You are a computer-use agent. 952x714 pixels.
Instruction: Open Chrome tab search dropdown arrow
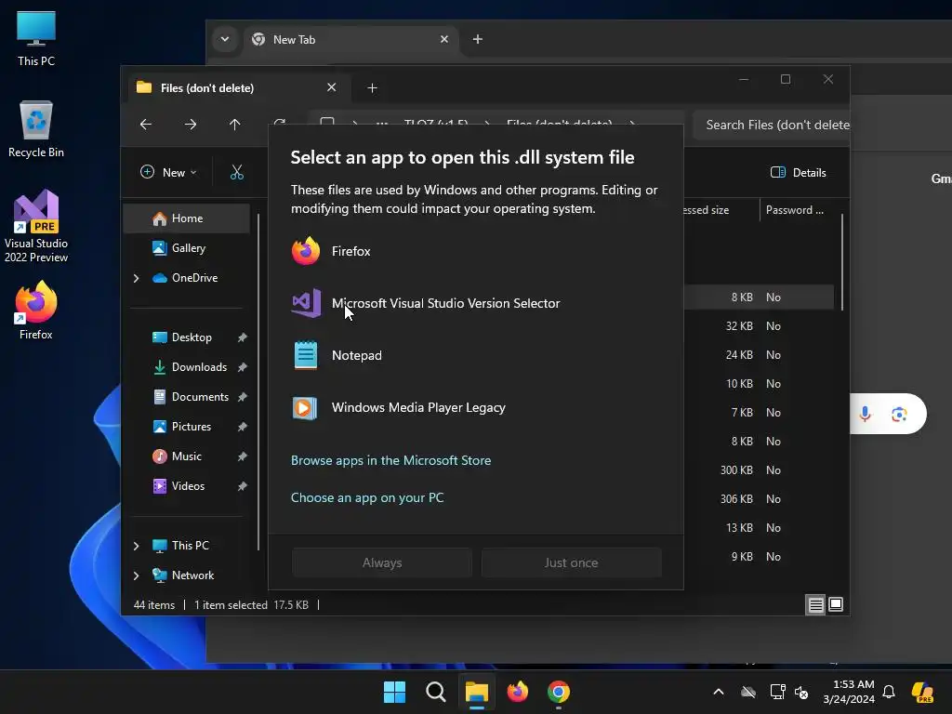225,39
